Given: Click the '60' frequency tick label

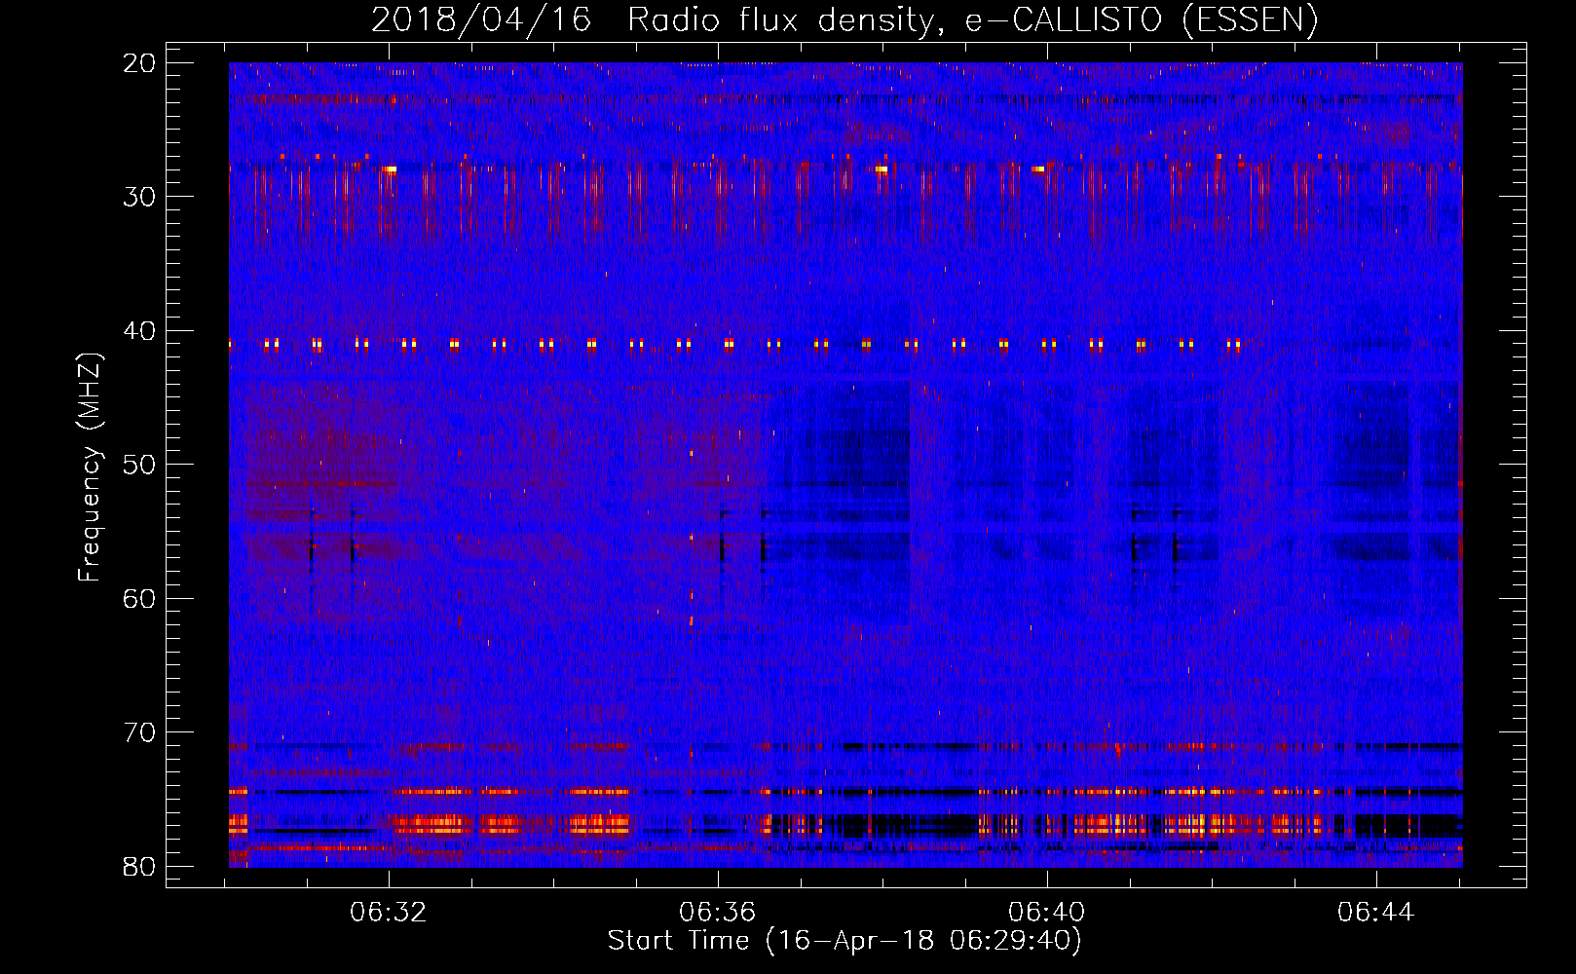Looking at the screenshot, I should tap(139, 598).
